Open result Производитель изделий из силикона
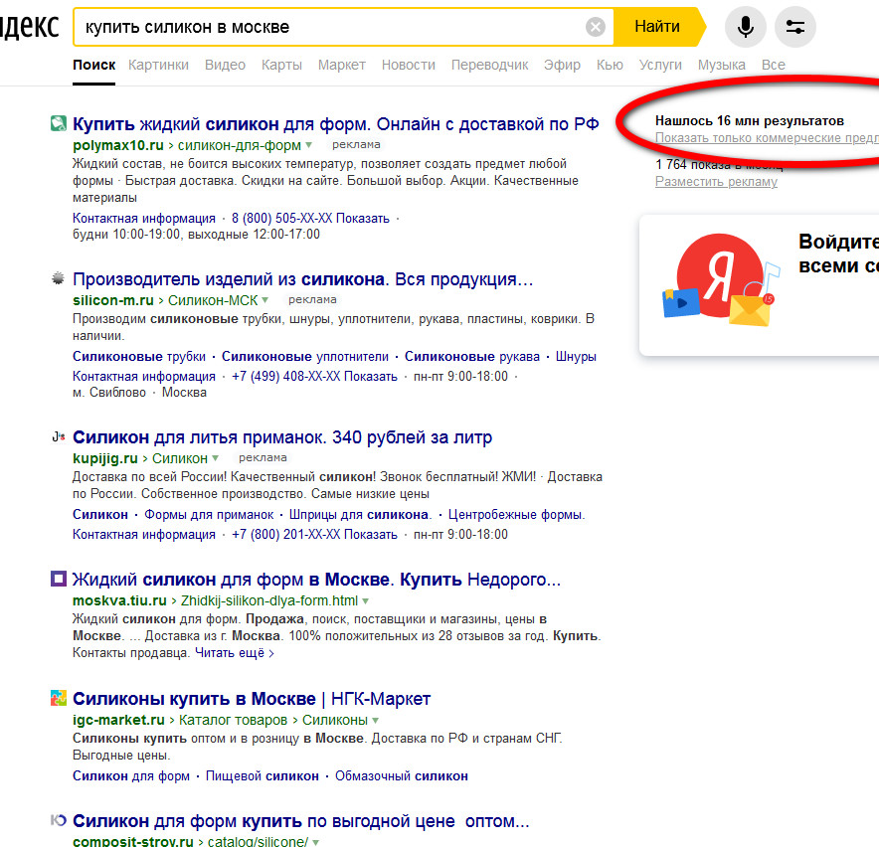This screenshot has width=879, height=847. 302,278
